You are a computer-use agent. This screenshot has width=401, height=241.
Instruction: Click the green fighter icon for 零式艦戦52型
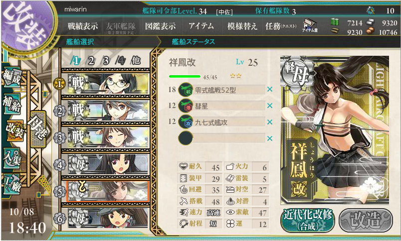(186, 90)
